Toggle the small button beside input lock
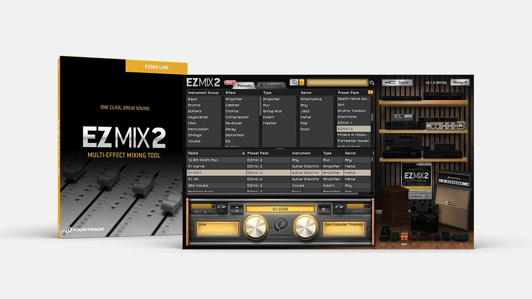The height and width of the screenshot is (299, 532). (210, 211)
